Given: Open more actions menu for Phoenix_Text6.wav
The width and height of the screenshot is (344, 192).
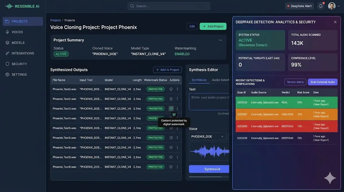Looking at the screenshot, I should [x=177, y=147].
